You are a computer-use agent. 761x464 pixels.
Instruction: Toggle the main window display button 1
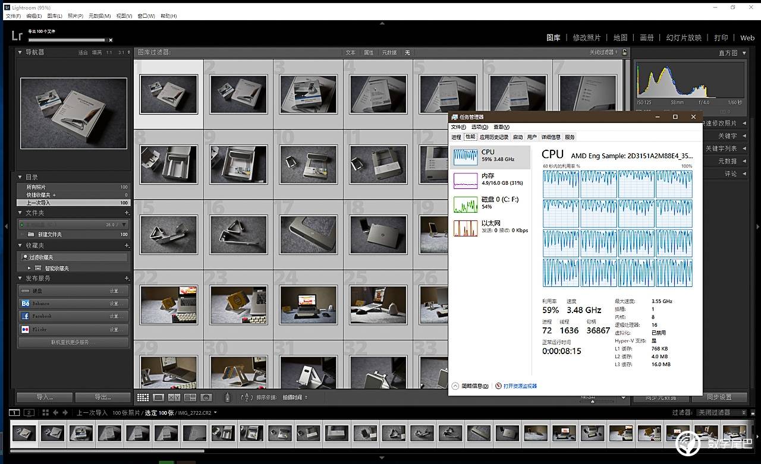tap(14, 412)
